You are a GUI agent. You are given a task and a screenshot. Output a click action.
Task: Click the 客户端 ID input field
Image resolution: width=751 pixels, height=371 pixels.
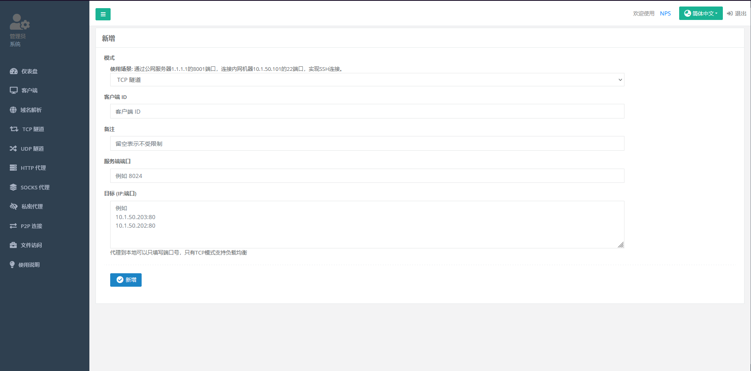pos(367,111)
